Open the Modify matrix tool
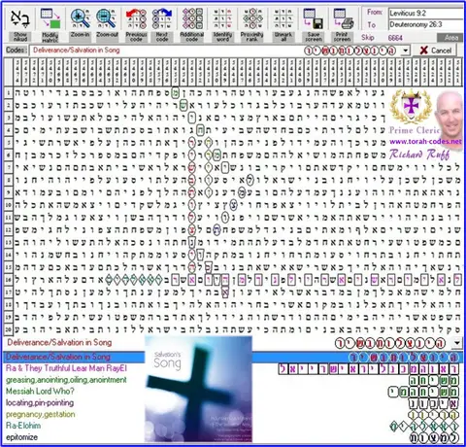This screenshot has width=466, height=447. [x=50, y=18]
